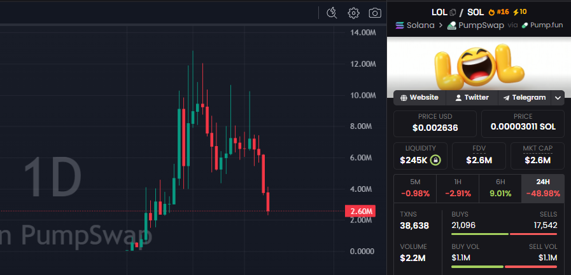
Task: Click the Pump.fun link
Action: click(x=542, y=25)
